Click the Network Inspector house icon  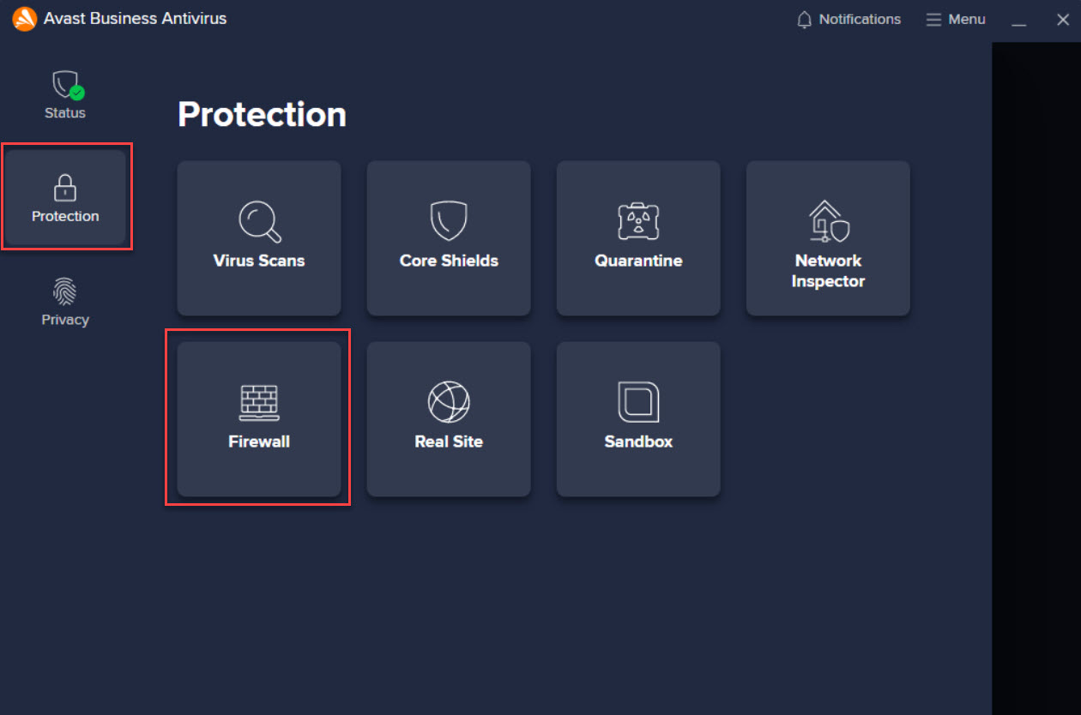pyautogui.click(x=827, y=220)
